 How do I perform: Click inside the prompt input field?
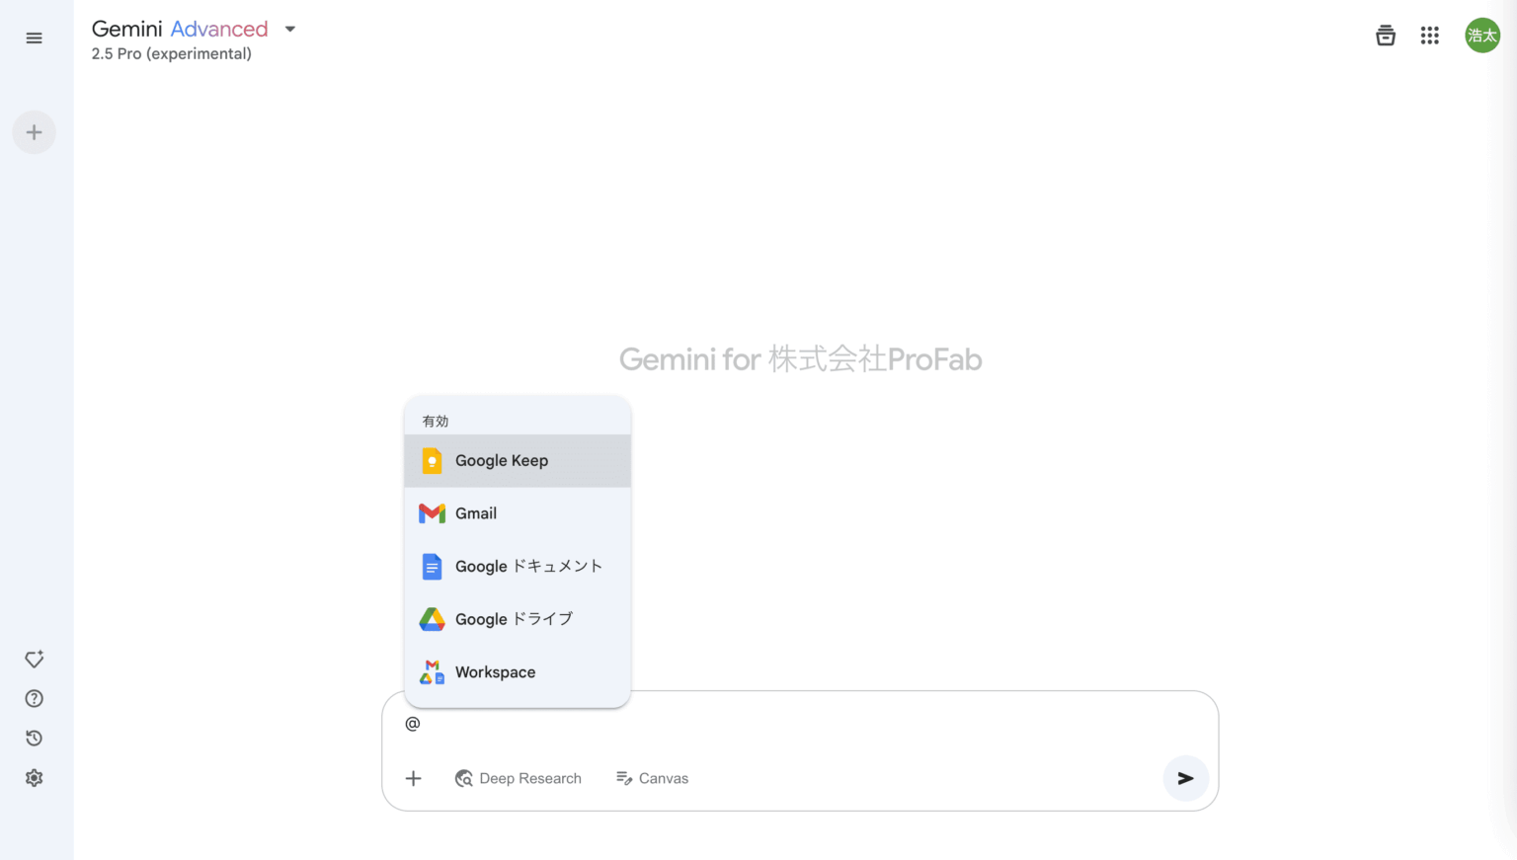click(691, 723)
